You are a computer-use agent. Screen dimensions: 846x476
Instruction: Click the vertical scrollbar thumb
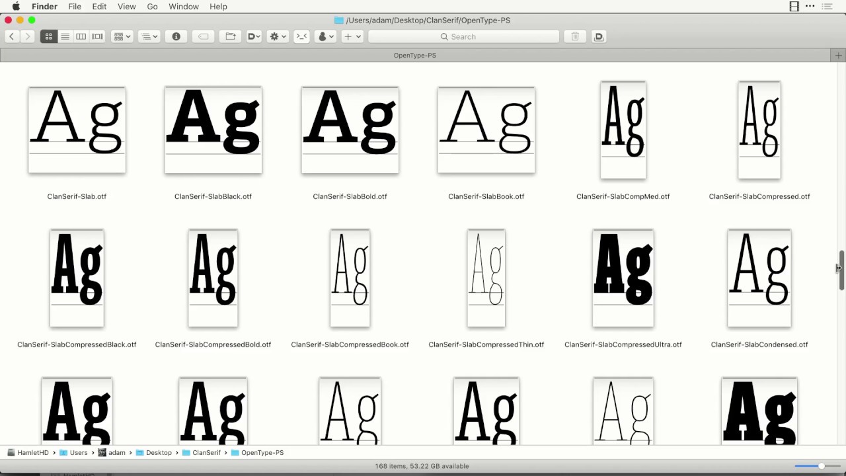point(841,270)
